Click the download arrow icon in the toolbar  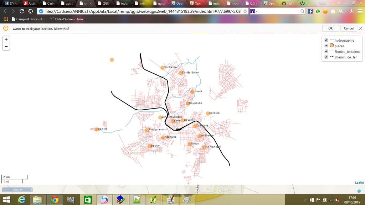pos(351,11)
